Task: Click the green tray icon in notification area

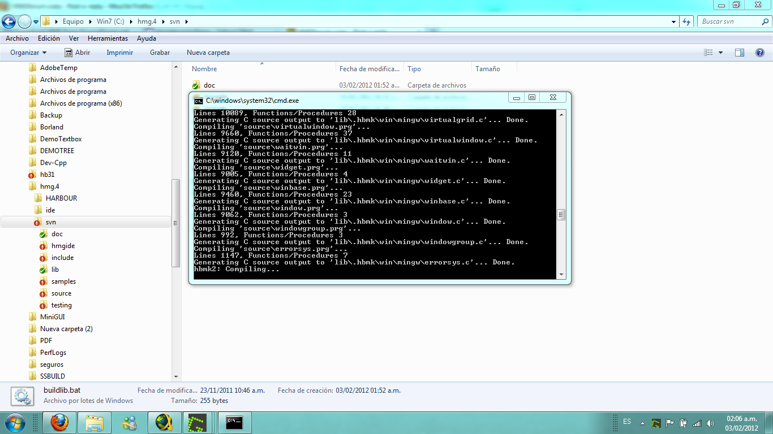Action: click(656, 423)
